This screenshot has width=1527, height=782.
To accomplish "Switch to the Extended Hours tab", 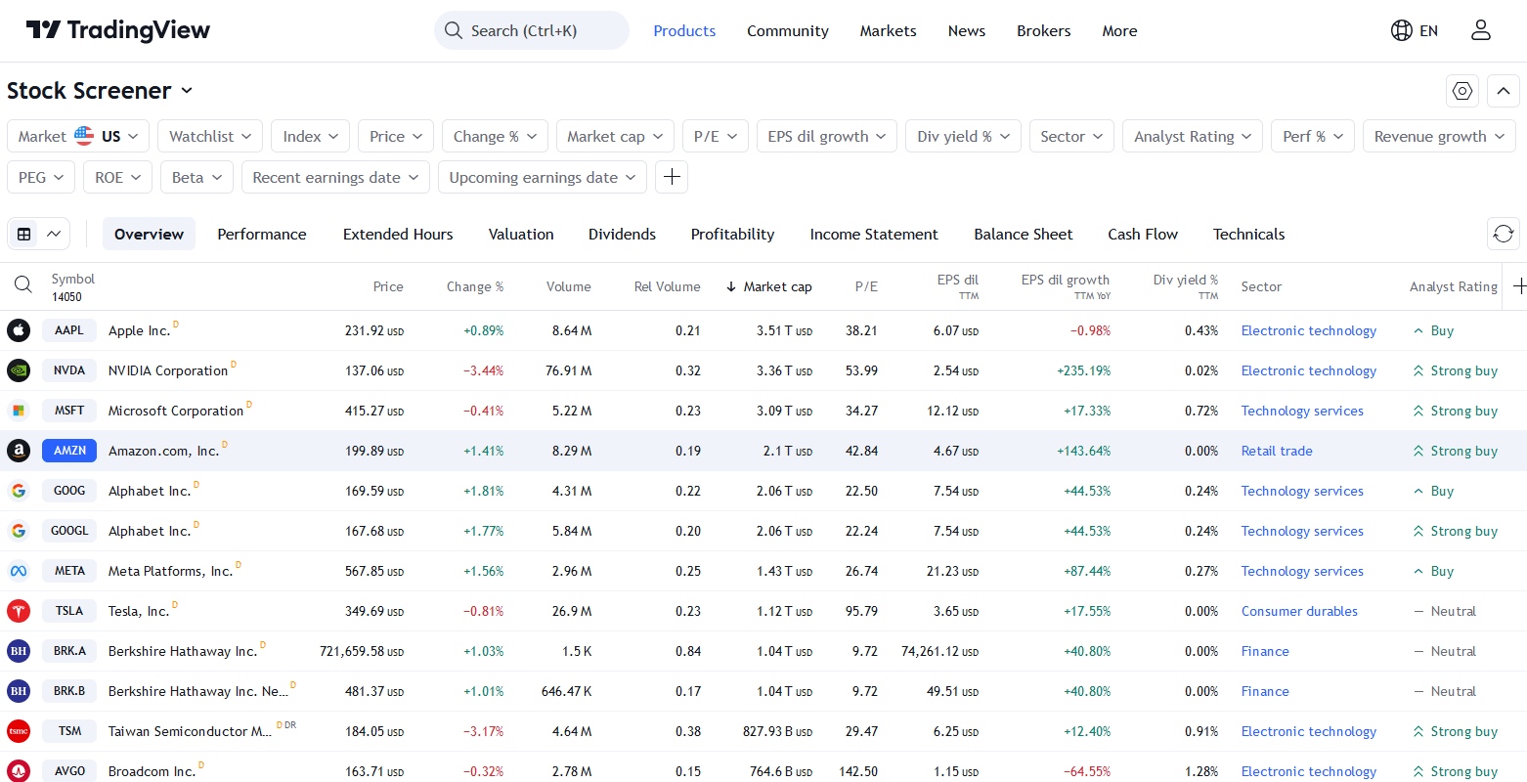I will point(398,234).
